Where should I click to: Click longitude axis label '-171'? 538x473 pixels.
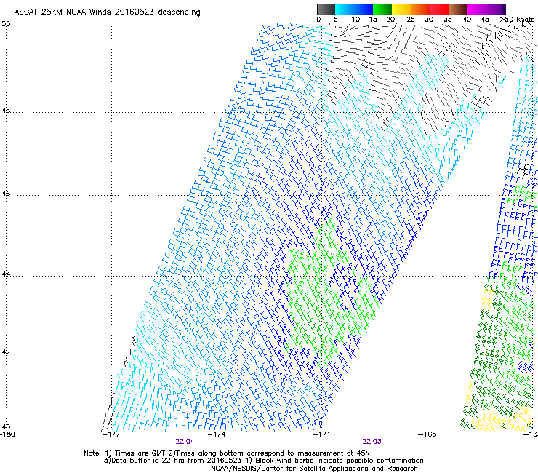(322, 434)
